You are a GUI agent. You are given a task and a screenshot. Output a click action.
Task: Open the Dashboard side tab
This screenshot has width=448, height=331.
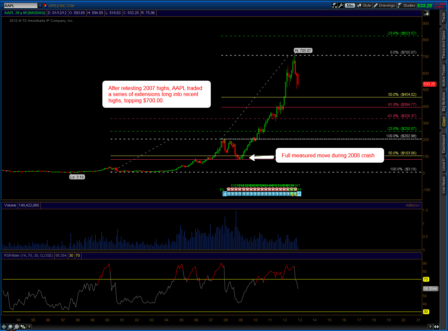click(444, 143)
